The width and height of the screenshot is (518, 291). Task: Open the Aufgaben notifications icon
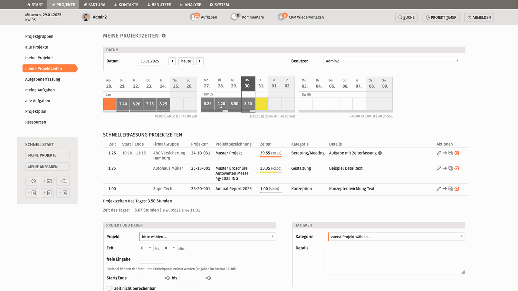click(194, 17)
